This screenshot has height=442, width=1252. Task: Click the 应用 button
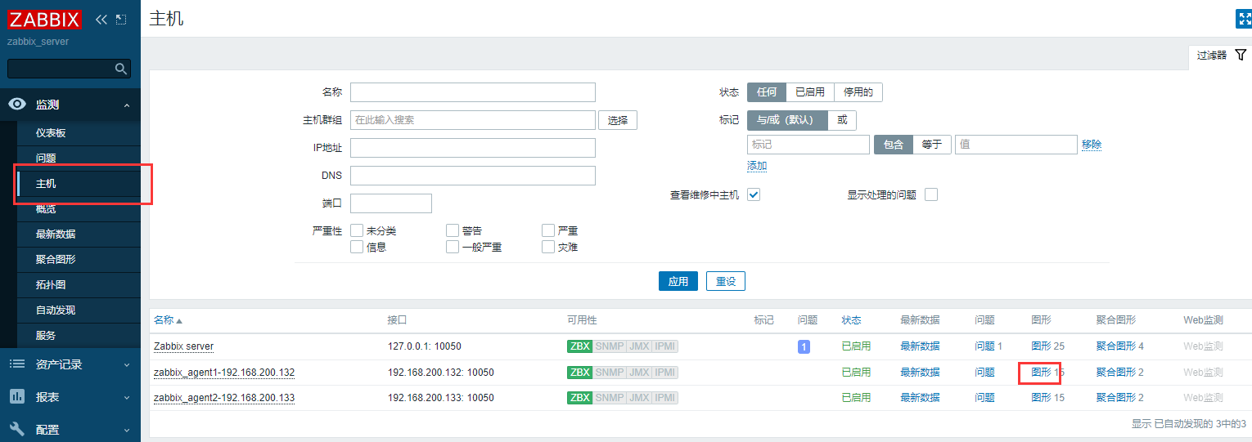point(678,281)
